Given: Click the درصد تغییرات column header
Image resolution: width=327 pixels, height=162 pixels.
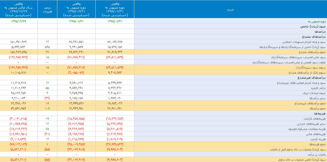Looking at the screenshot, I should click(47, 9).
